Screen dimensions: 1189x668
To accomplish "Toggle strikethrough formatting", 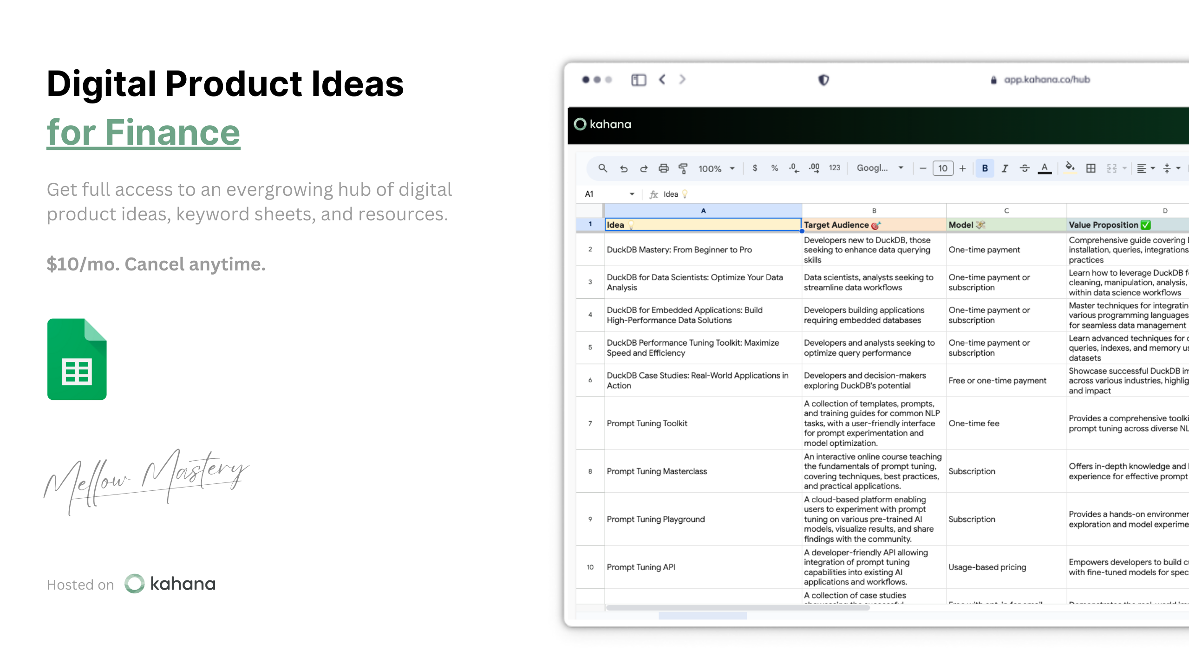I will 1025,168.
